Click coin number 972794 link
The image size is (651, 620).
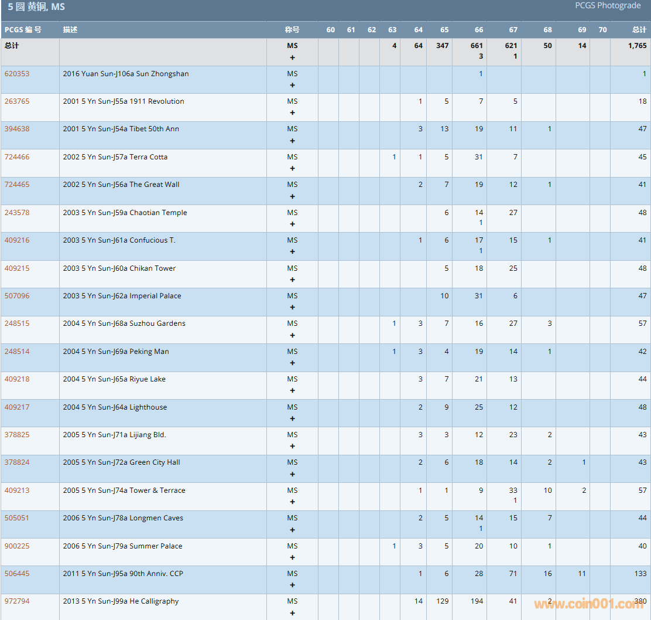coord(17,601)
